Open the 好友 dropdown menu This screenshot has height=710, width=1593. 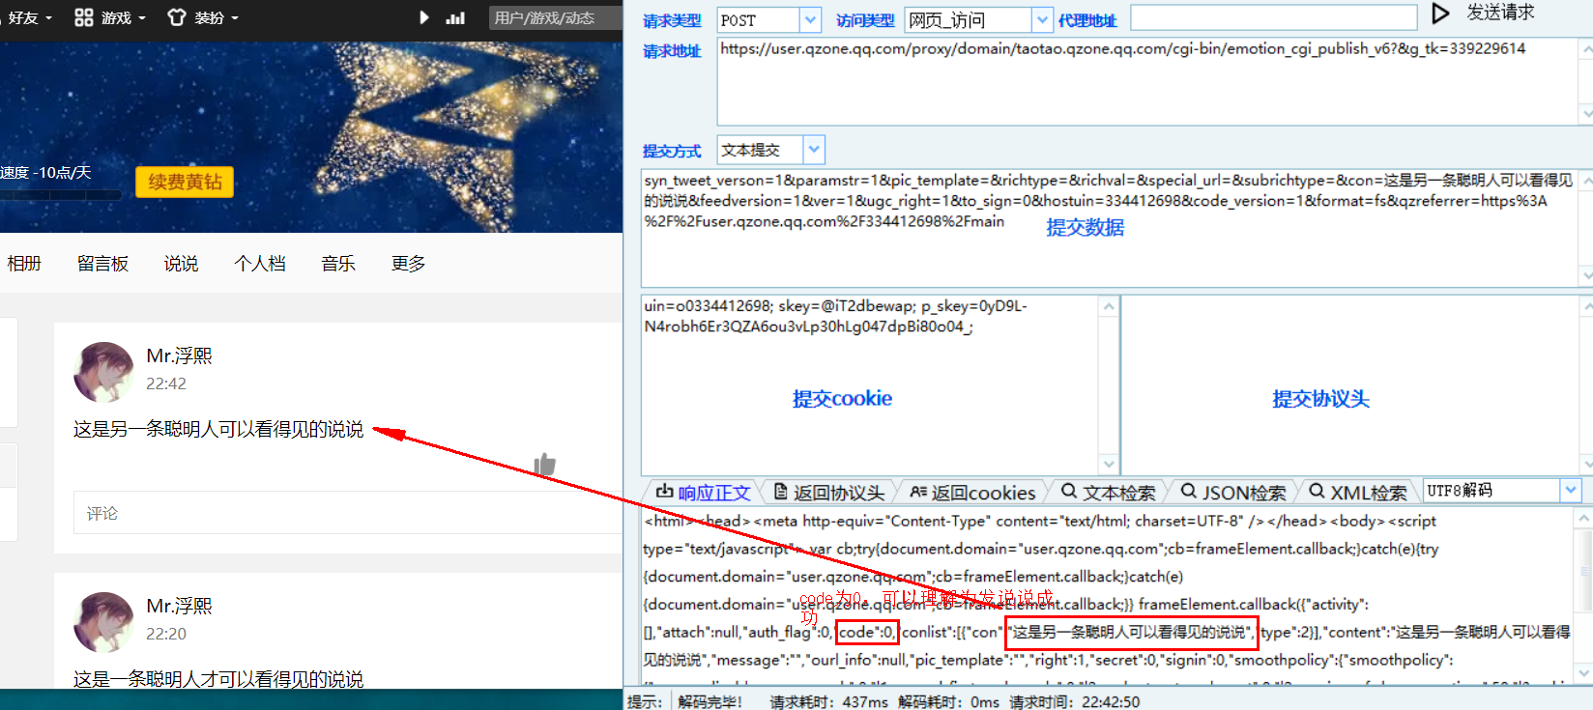click(29, 17)
